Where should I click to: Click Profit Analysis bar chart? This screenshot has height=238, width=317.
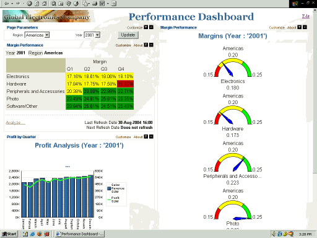point(58,194)
